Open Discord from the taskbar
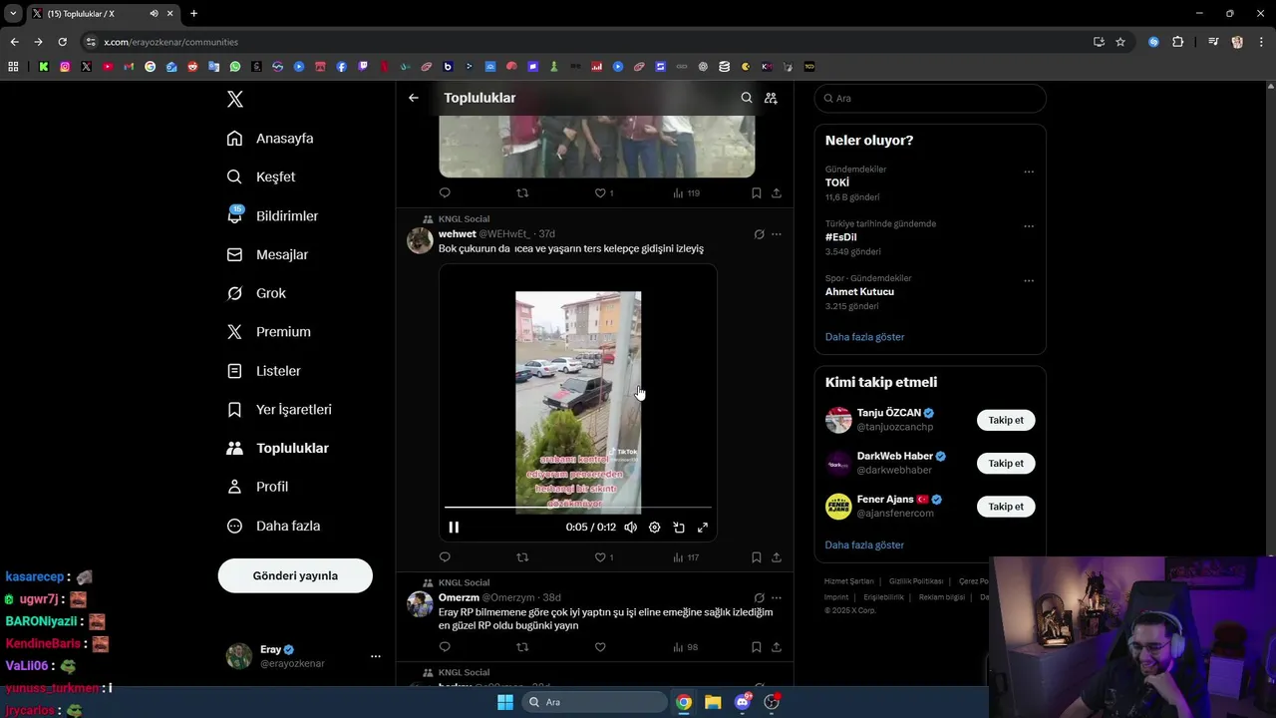Image resolution: width=1276 pixels, height=718 pixels. (742, 702)
